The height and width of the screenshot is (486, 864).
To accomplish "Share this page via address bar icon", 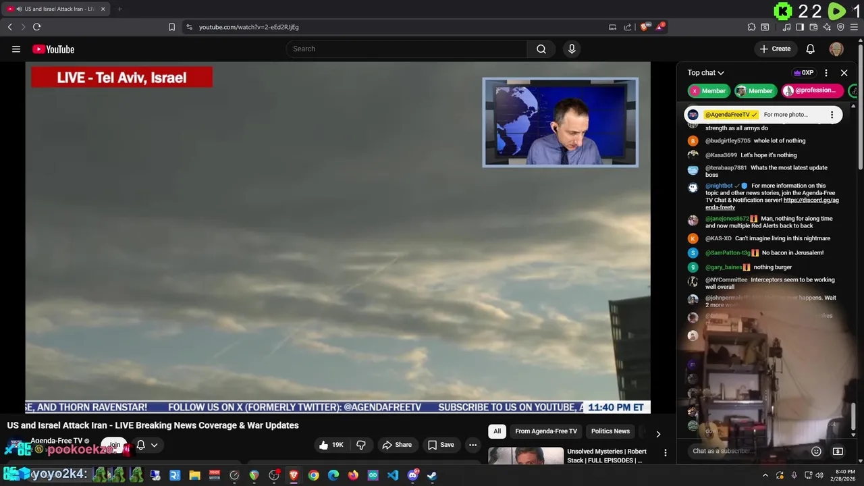I will [627, 27].
